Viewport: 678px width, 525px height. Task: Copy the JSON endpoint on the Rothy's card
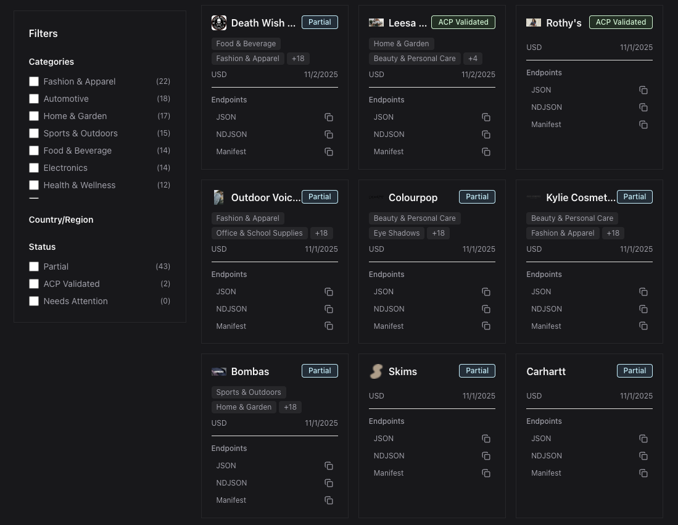click(643, 90)
